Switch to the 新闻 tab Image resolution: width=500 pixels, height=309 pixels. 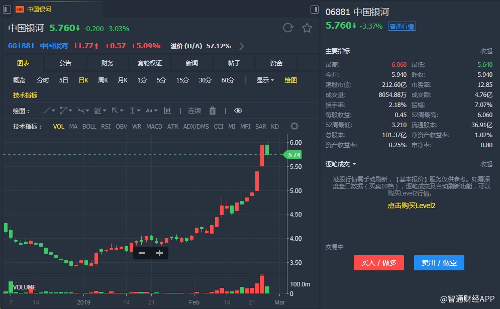(191, 63)
